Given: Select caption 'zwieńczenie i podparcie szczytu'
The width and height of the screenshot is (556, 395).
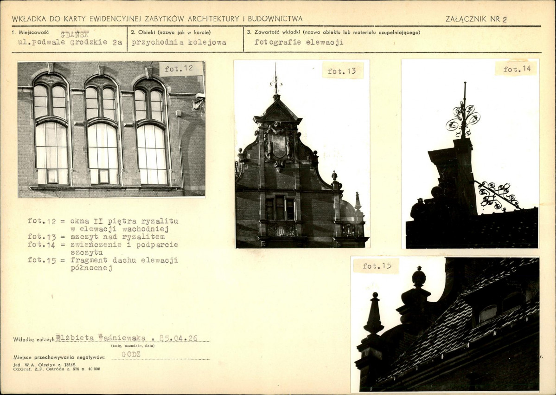Looking at the screenshot, I should click(x=124, y=248).
